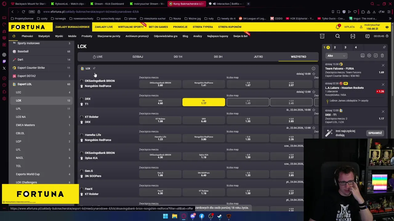
Task: Go to the Statystyki page
Action: (x=44, y=36)
